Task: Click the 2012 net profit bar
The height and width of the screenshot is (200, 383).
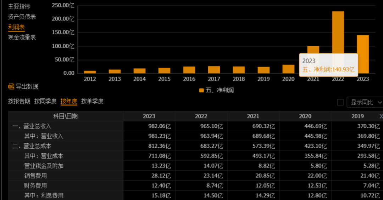Action: (90, 72)
